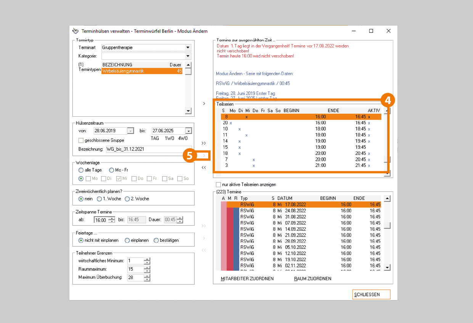The height and width of the screenshot is (323, 473).
Task: Check nur aktive Teilserien anzeigen
Action: tap(219, 185)
